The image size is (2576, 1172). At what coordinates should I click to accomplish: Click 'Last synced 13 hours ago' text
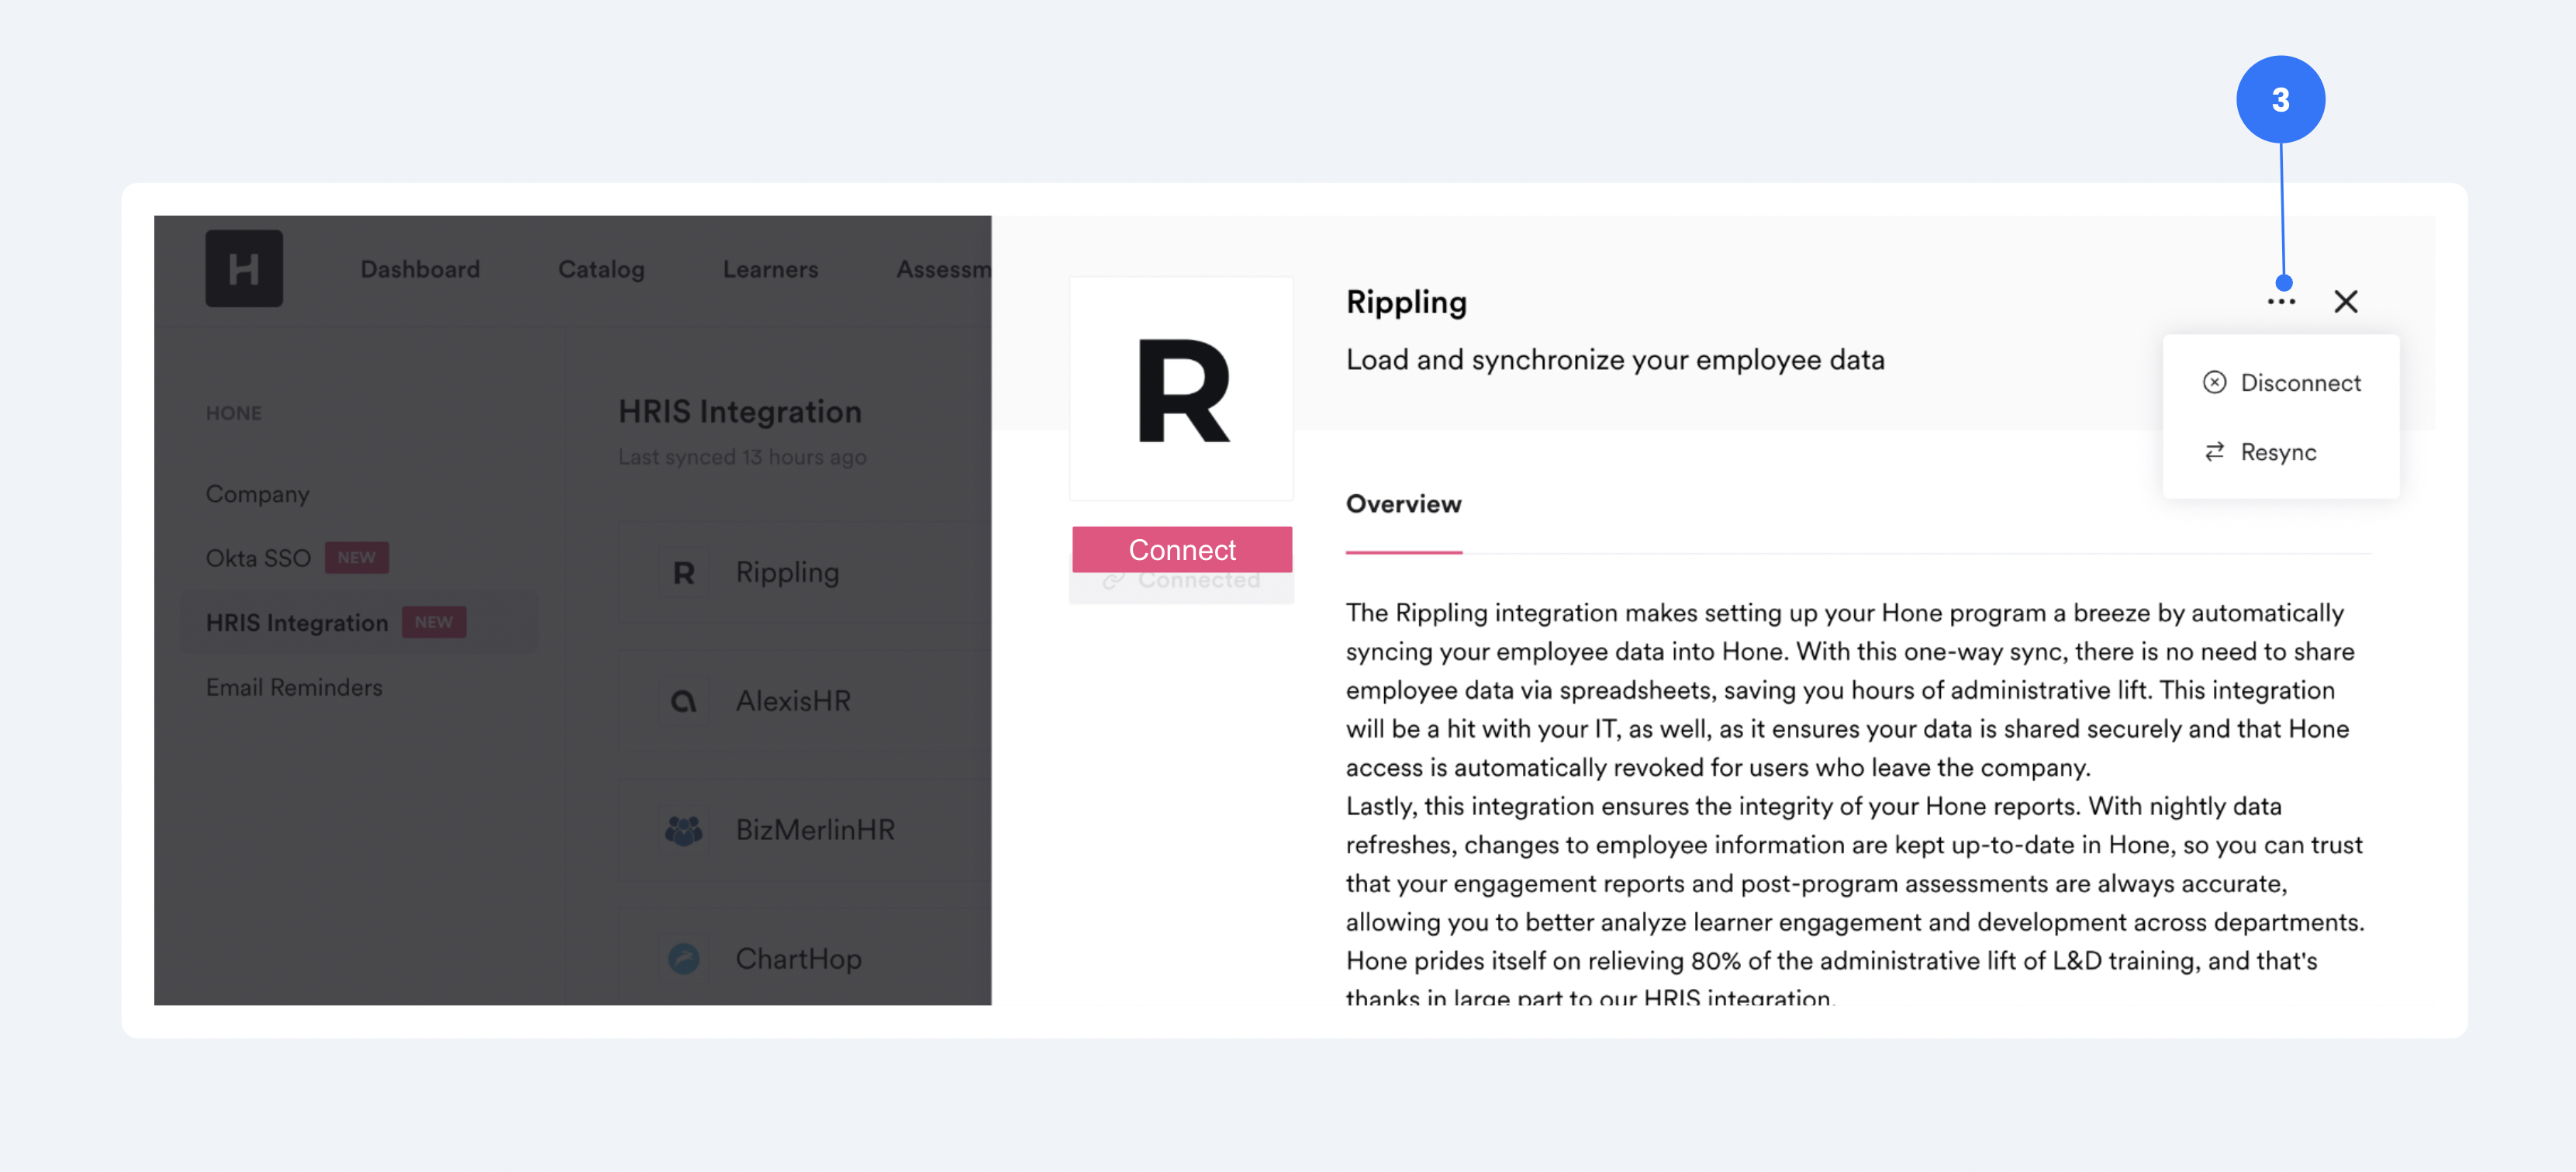click(742, 457)
